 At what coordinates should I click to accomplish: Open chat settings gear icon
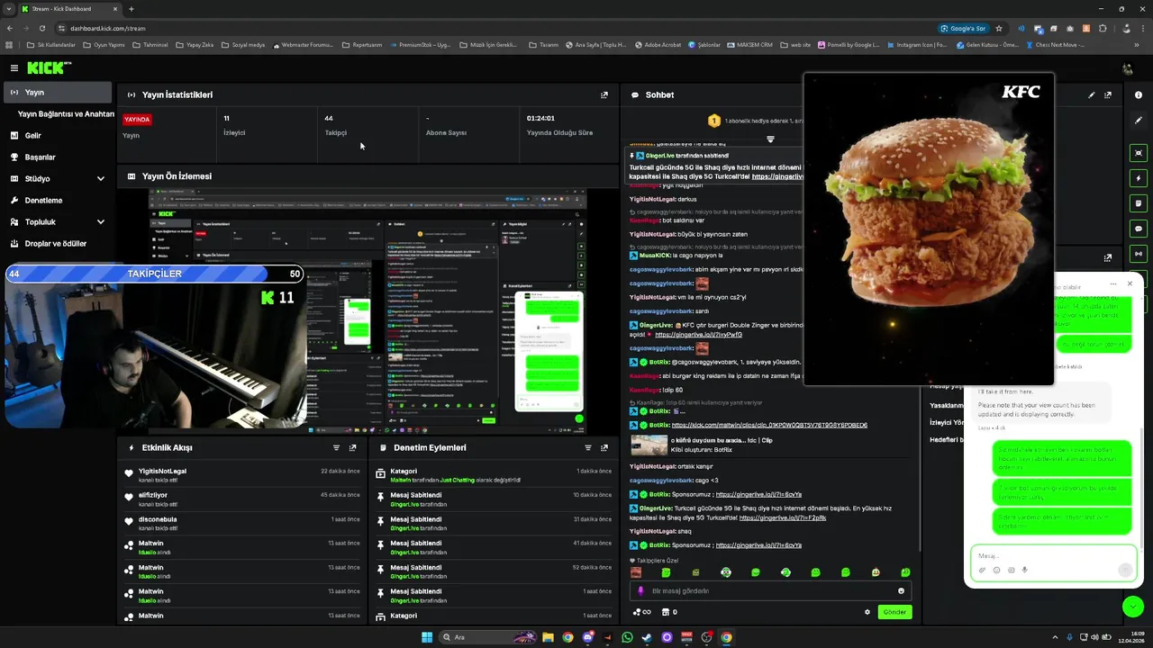tap(867, 612)
